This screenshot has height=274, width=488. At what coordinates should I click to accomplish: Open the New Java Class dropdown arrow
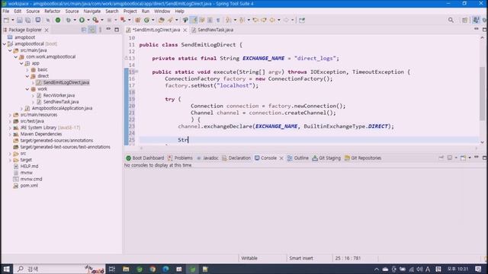click(x=152, y=21)
